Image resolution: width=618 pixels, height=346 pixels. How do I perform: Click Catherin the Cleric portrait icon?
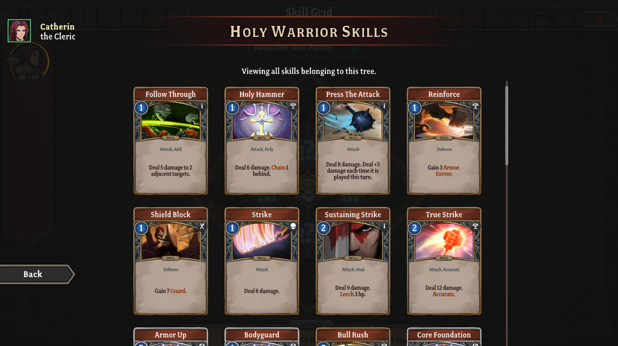pyautogui.click(x=19, y=31)
